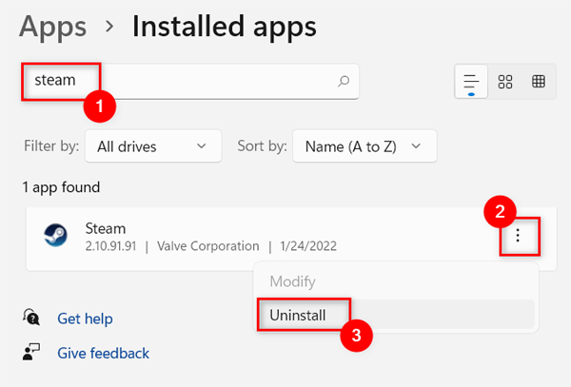Click the Installed apps page heading
This screenshot has height=387, width=571.
click(224, 28)
